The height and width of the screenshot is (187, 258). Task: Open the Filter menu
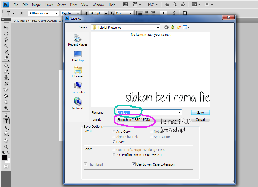click(74, 5)
